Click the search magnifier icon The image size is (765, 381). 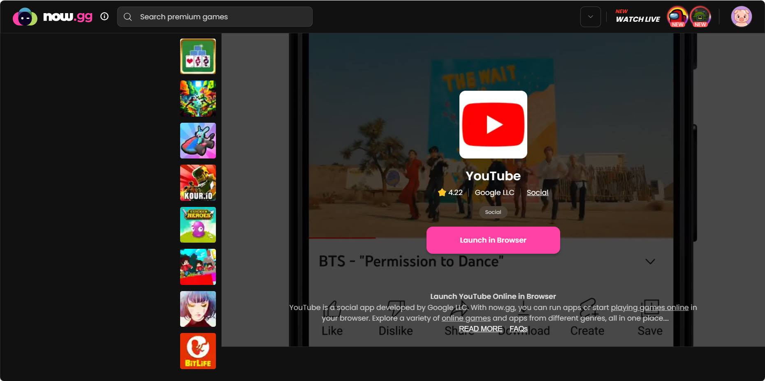(x=128, y=17)
